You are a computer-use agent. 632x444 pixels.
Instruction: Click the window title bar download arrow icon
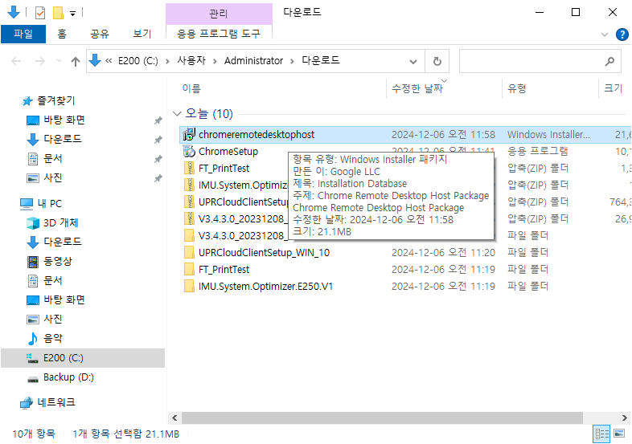pos(14,13)
